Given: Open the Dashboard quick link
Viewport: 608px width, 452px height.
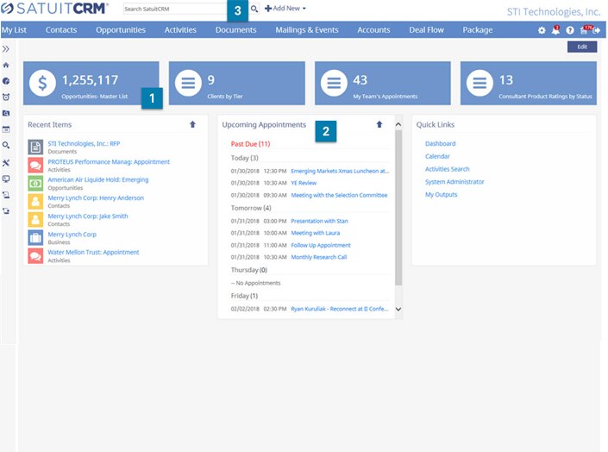Looking at the screenshot, I should point(440,143).
